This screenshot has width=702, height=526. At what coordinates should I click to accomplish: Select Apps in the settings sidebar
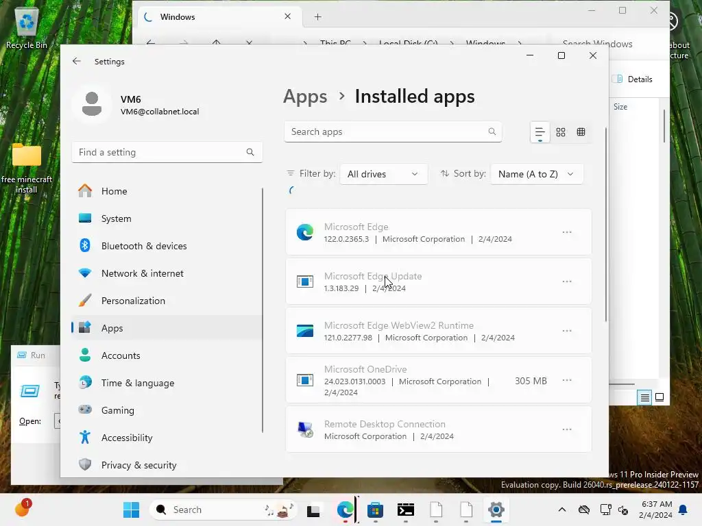tap(167, 328)
